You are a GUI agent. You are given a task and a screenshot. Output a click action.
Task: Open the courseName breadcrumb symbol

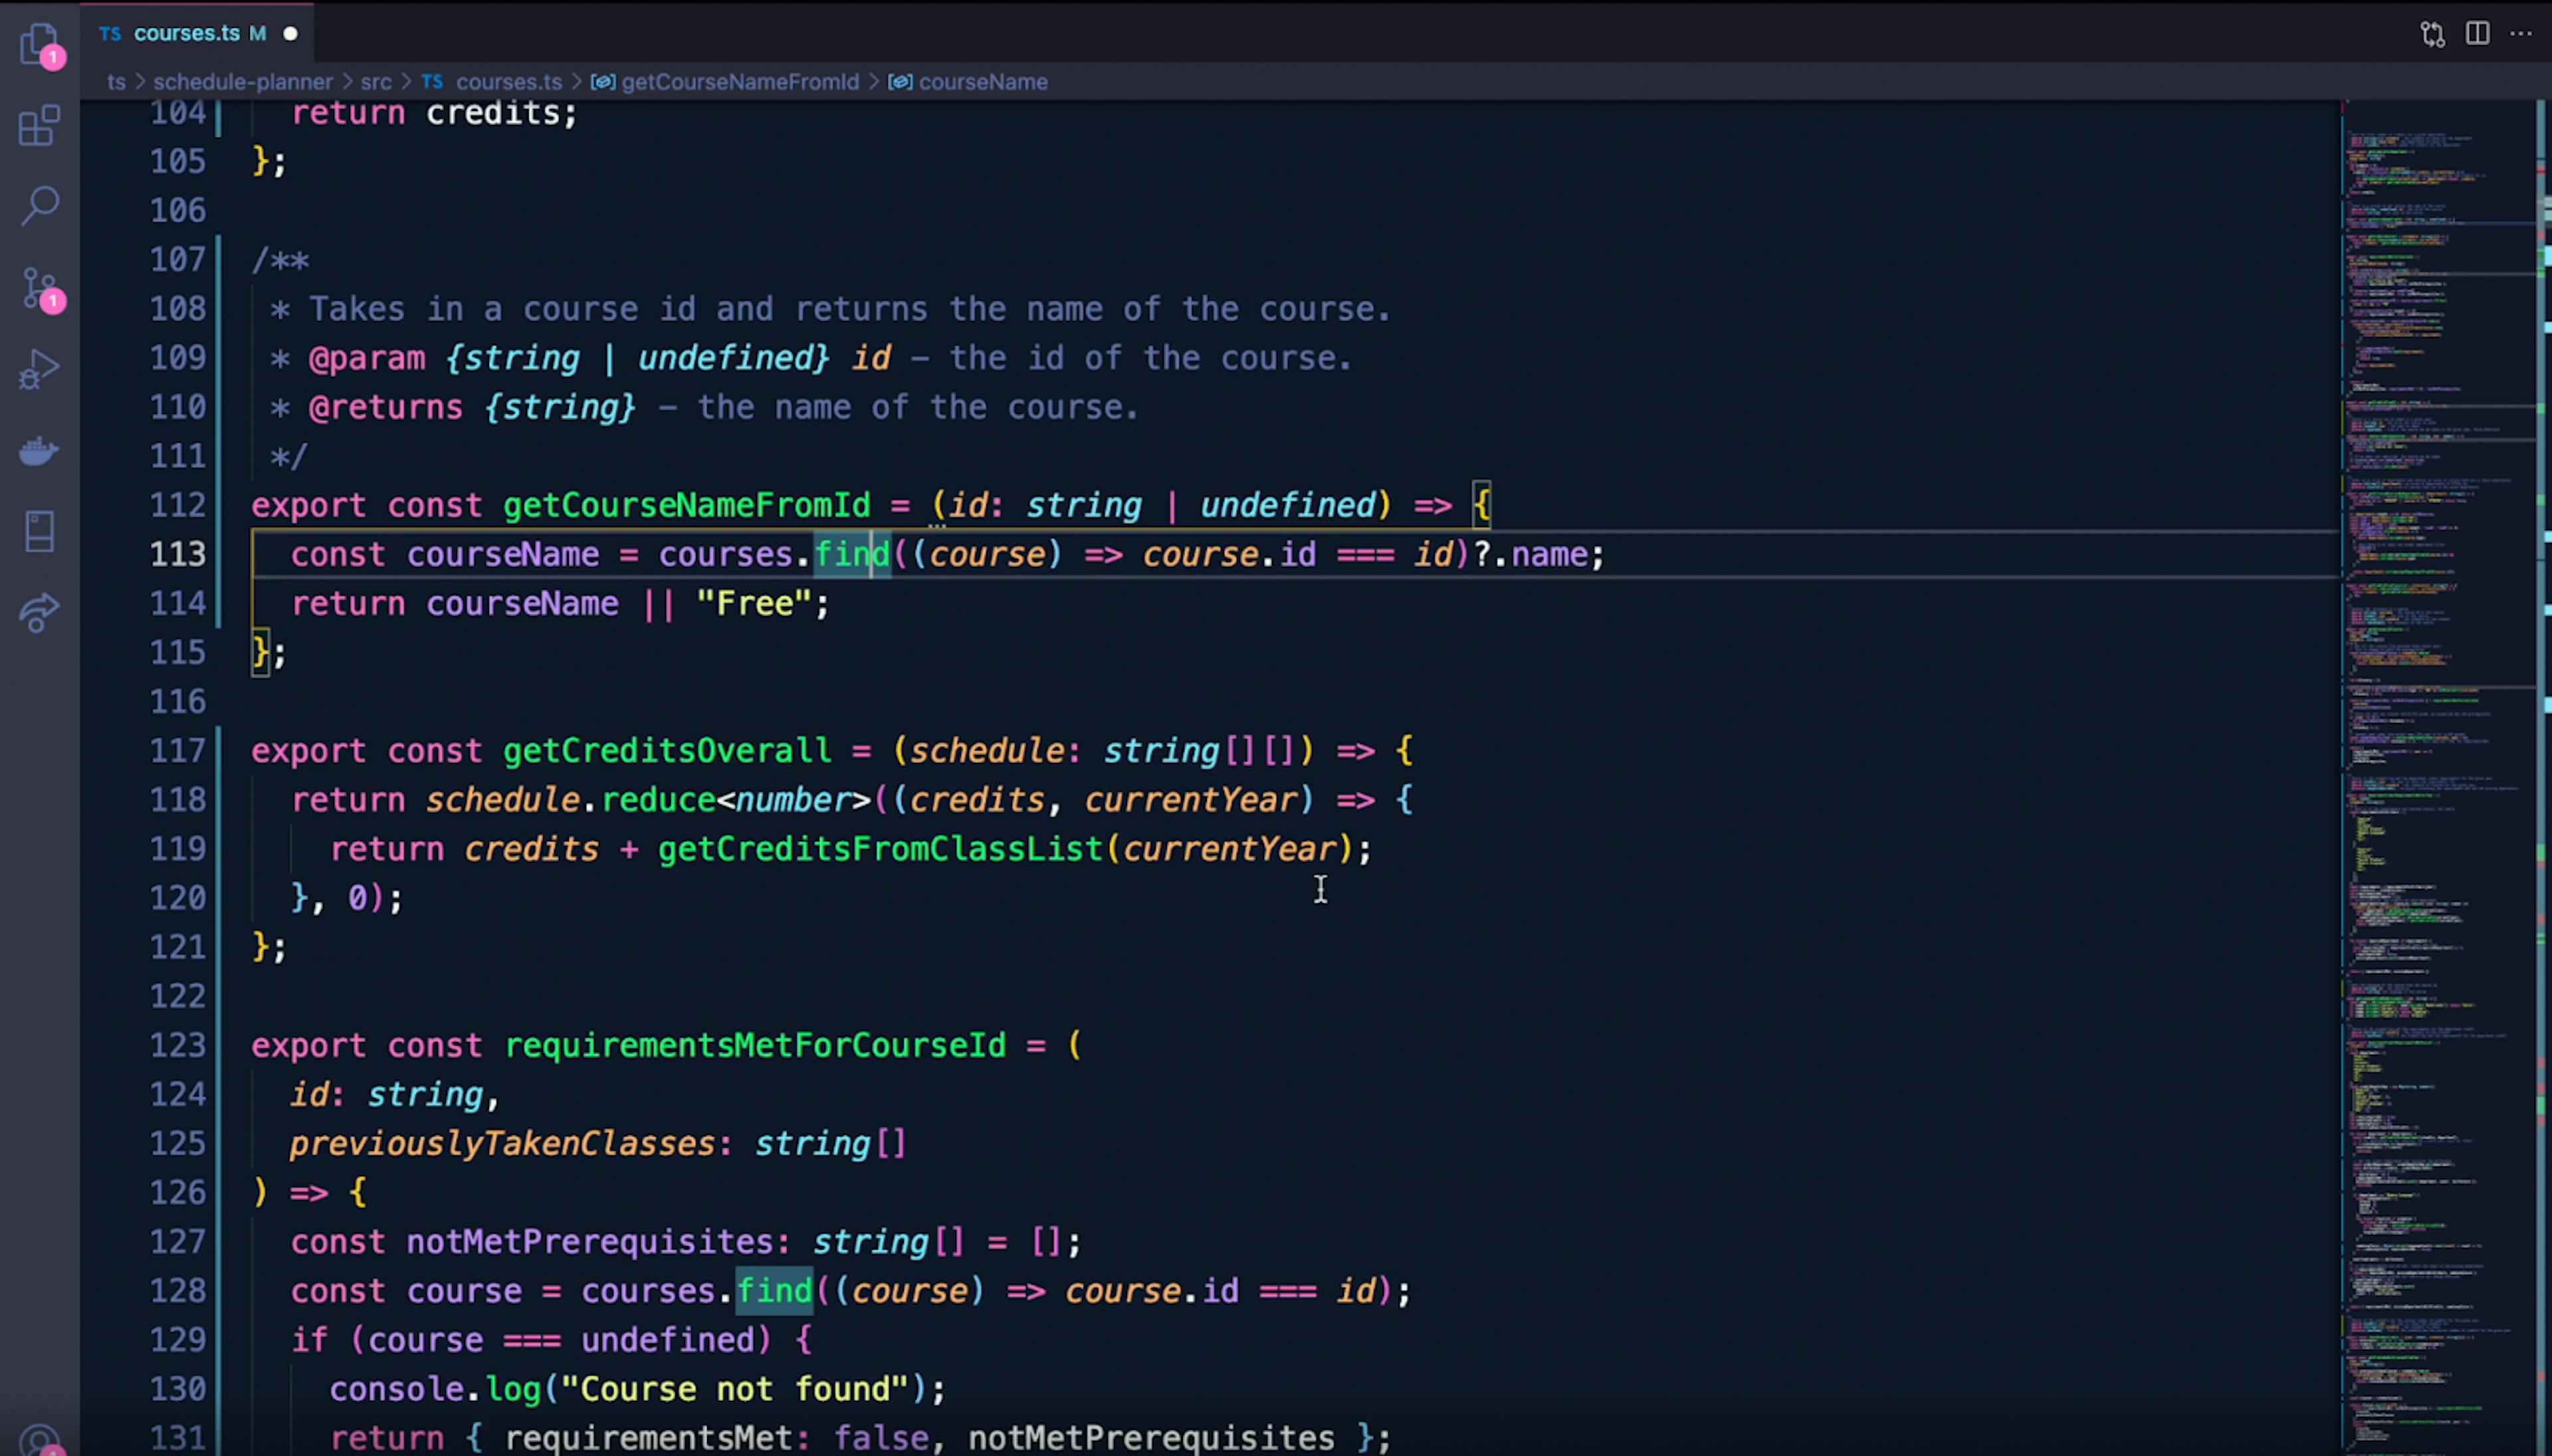(968, 82)
